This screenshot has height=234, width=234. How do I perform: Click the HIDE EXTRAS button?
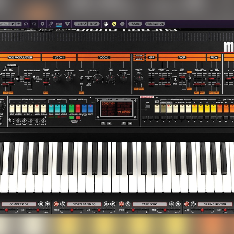click(x=155, y=24)
